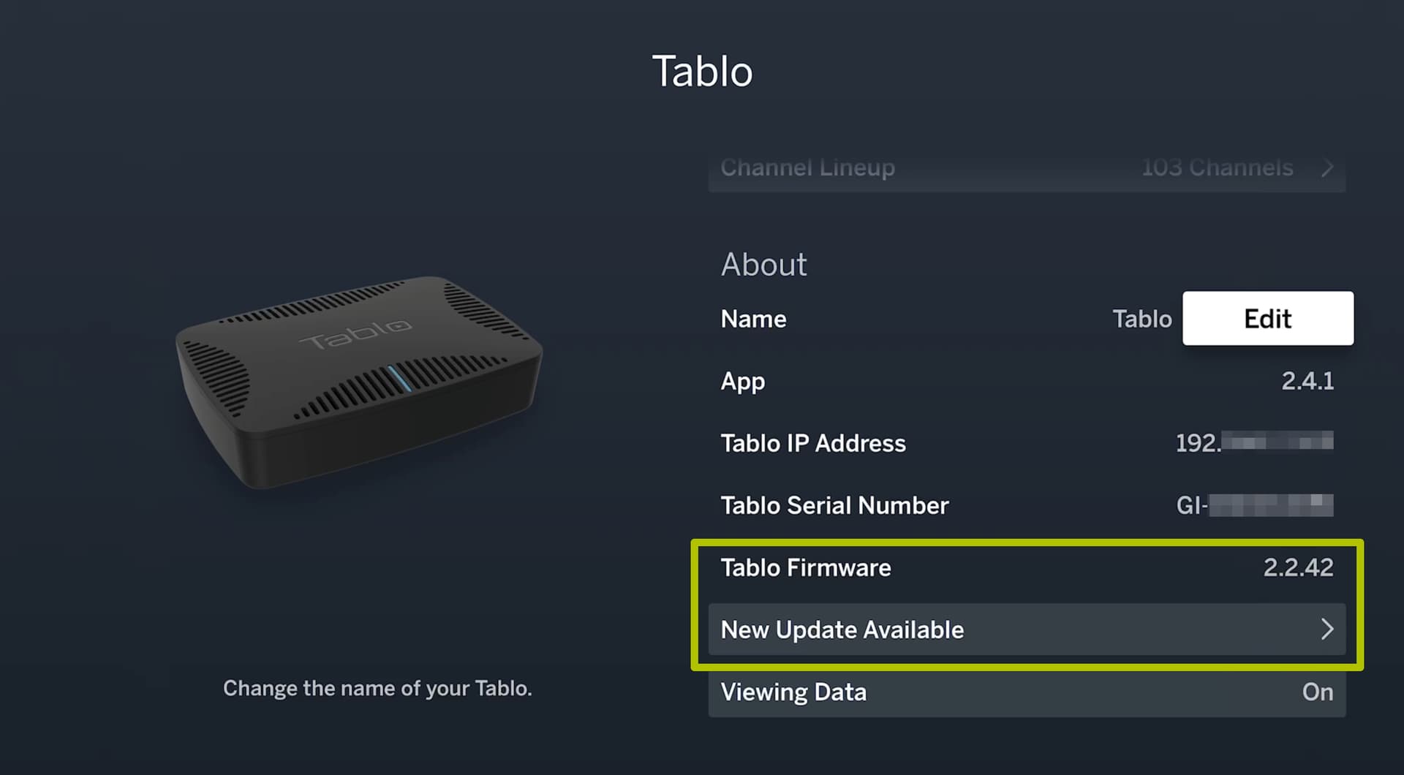Click the App version number 2.4.1
1404x775 pixels.
[1307, 381]
